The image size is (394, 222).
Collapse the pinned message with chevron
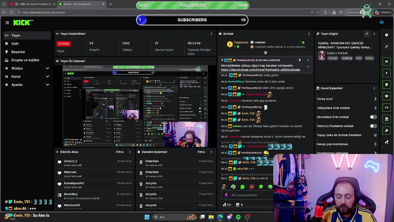tap(308, 67)
